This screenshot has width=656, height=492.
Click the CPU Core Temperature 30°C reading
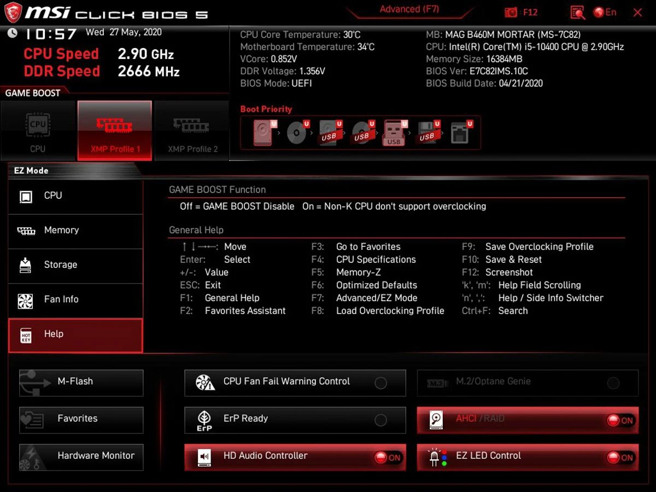click(300, 34)
